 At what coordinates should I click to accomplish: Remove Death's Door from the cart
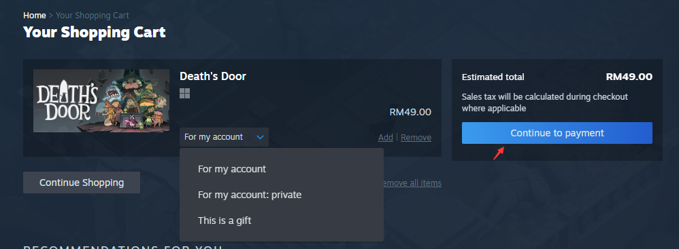[x=416, y=137]
